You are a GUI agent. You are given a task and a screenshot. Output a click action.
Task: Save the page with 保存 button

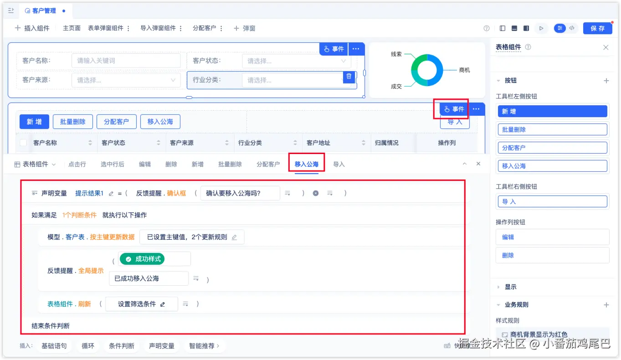[x=598, y=28]
